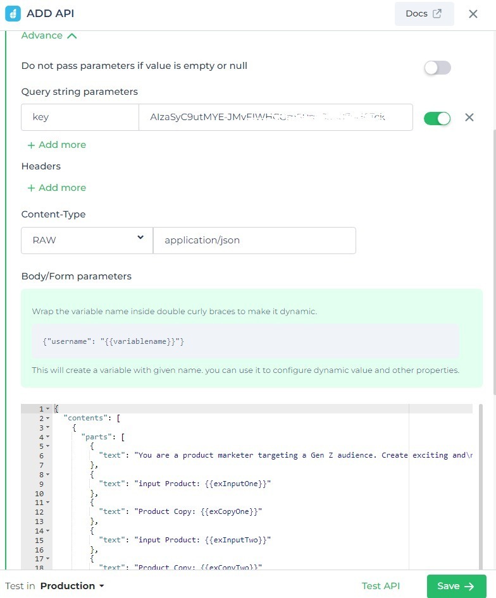Viewport: 496px width, 598px height.
Task: Collapse the parts array fold arrow on line 4
Action: [x=46, y=436]
